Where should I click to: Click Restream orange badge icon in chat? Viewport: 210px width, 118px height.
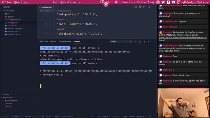161,32
